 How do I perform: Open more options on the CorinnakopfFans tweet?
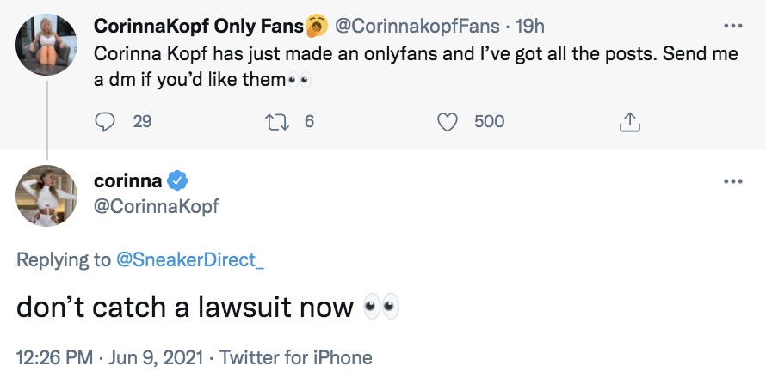coord(733,26)
